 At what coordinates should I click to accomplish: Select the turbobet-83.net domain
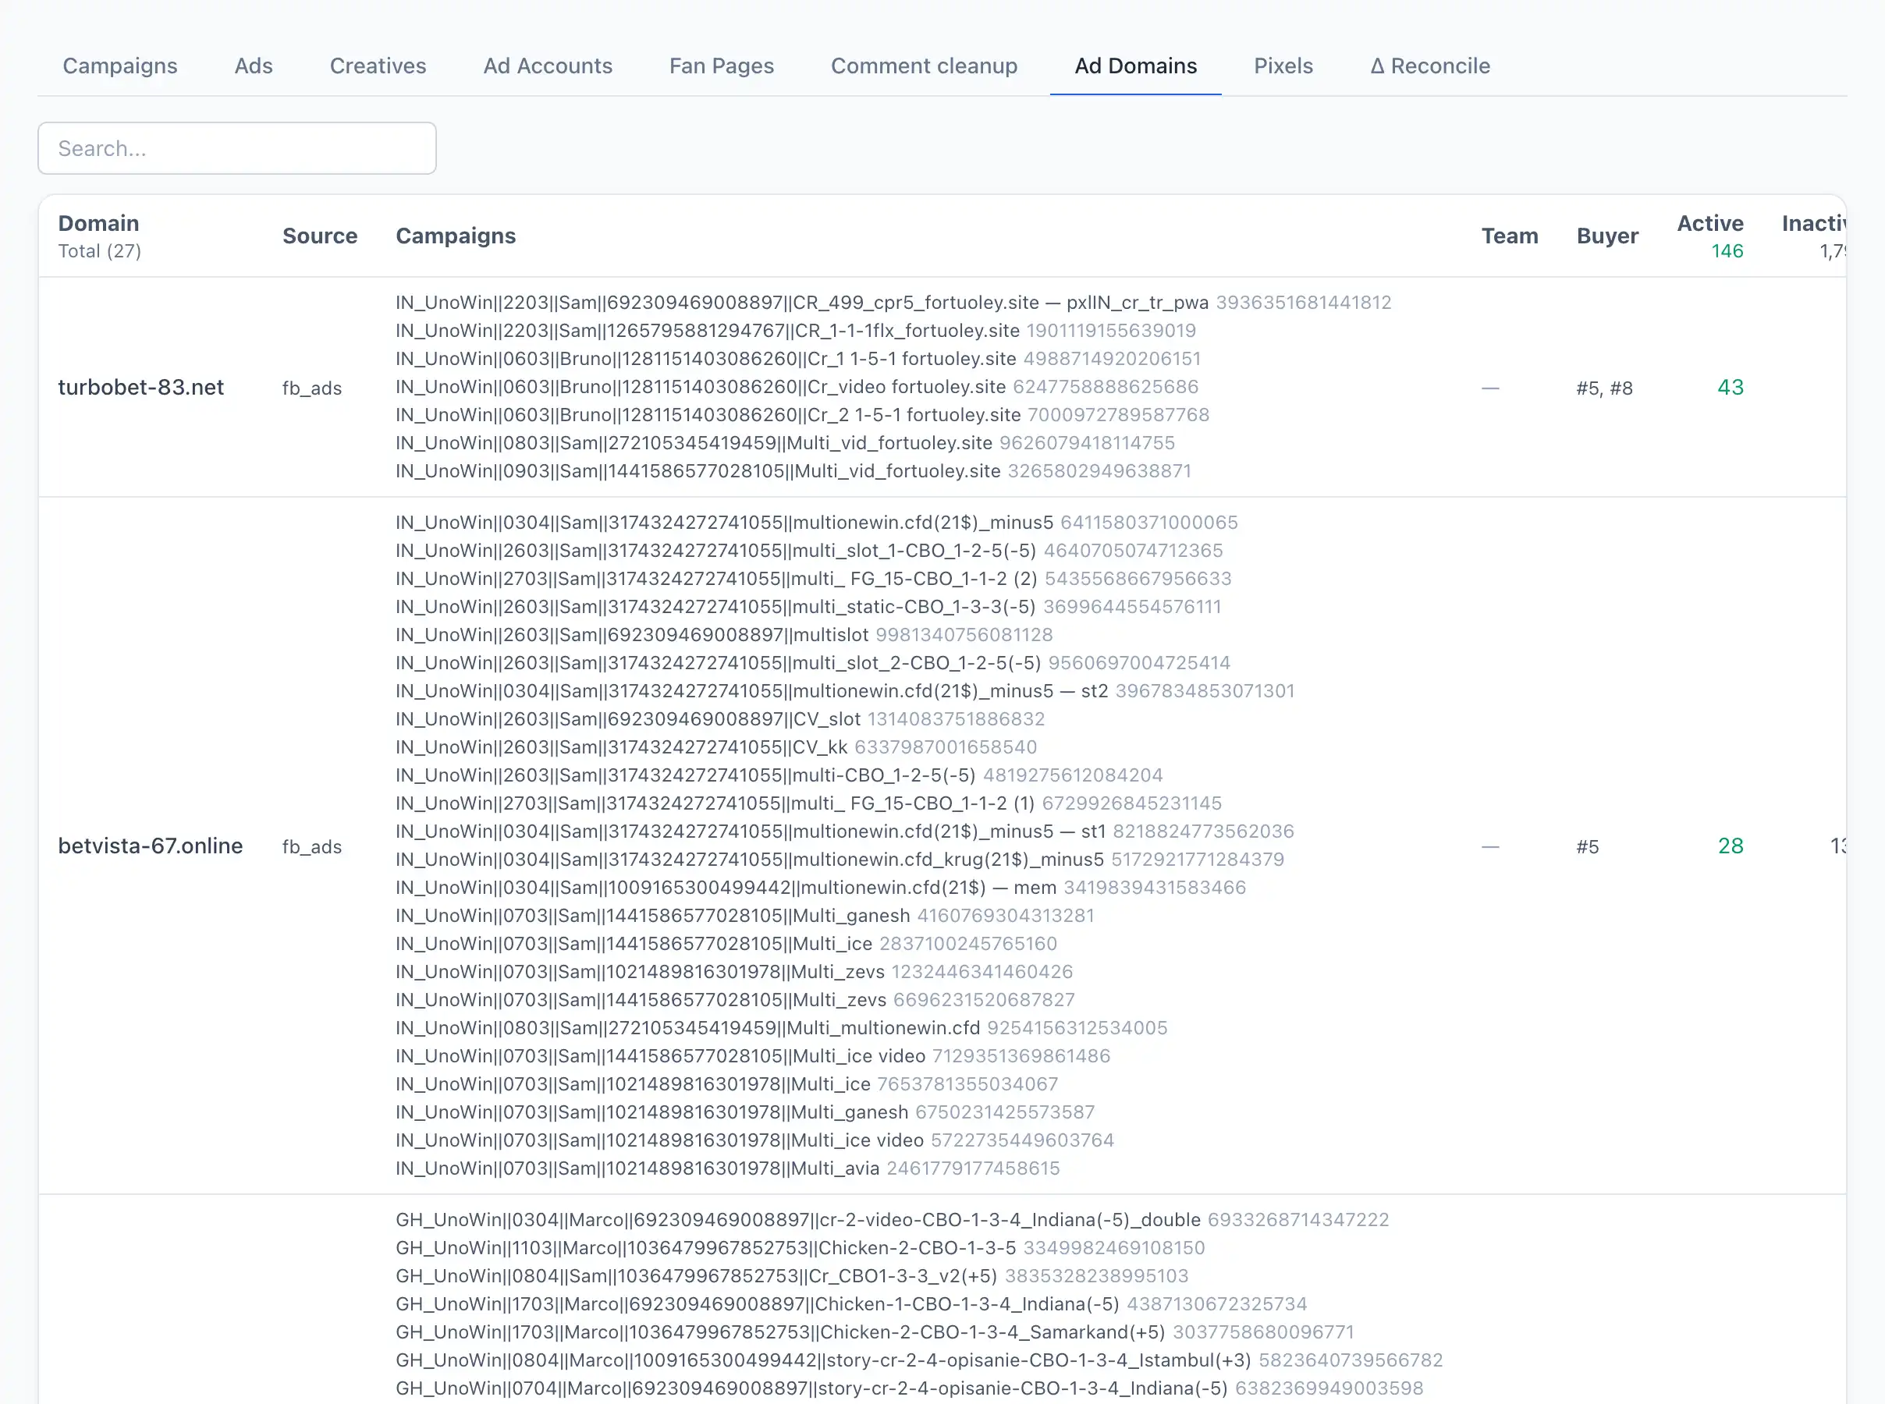141,388
